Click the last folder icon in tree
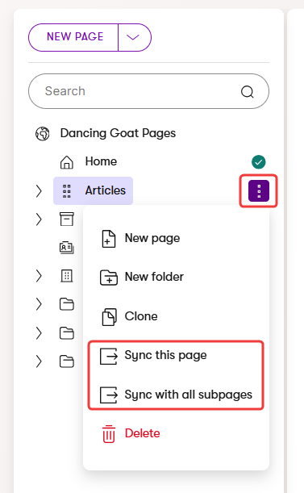Image resolution: width=304 pixels, height=493 pixels. (x=67, y=361)
